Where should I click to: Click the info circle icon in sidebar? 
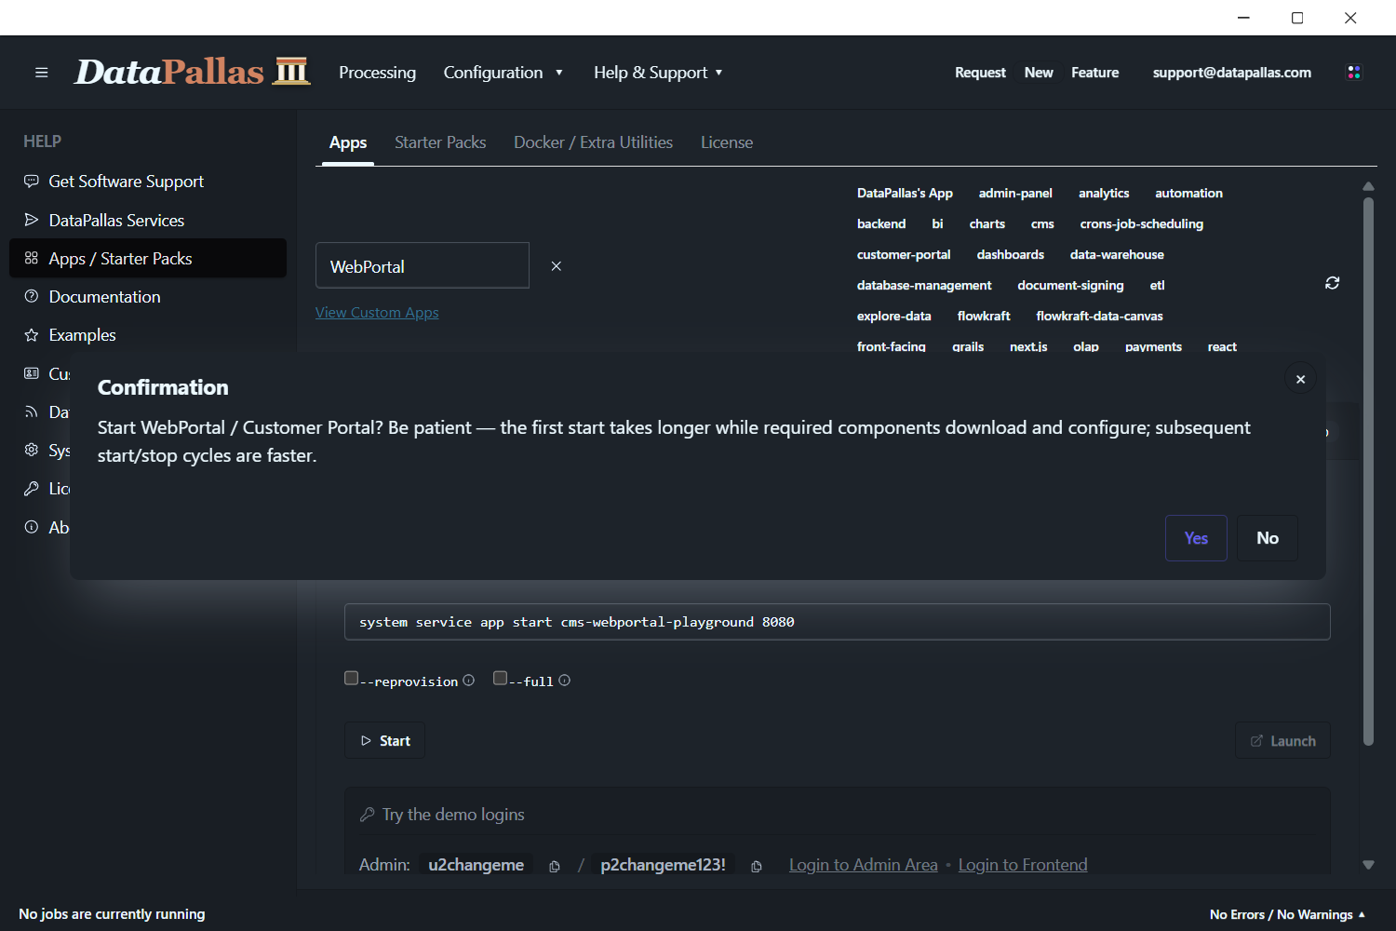click(32, 527)
